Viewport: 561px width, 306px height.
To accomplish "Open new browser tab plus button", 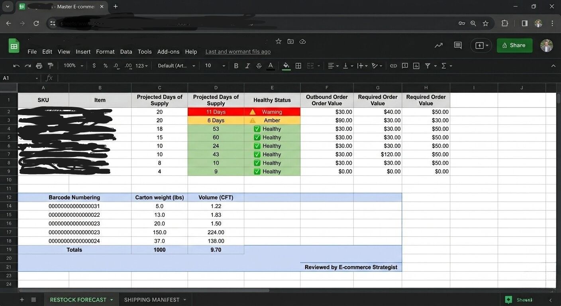I will tap(116, 6).
